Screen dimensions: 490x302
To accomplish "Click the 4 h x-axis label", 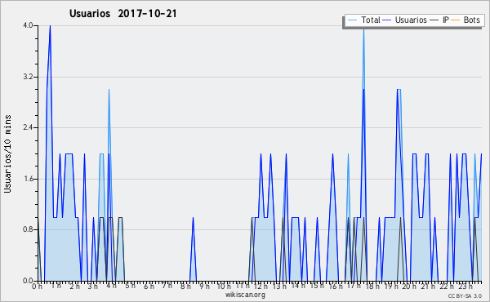I will point(112,286).
